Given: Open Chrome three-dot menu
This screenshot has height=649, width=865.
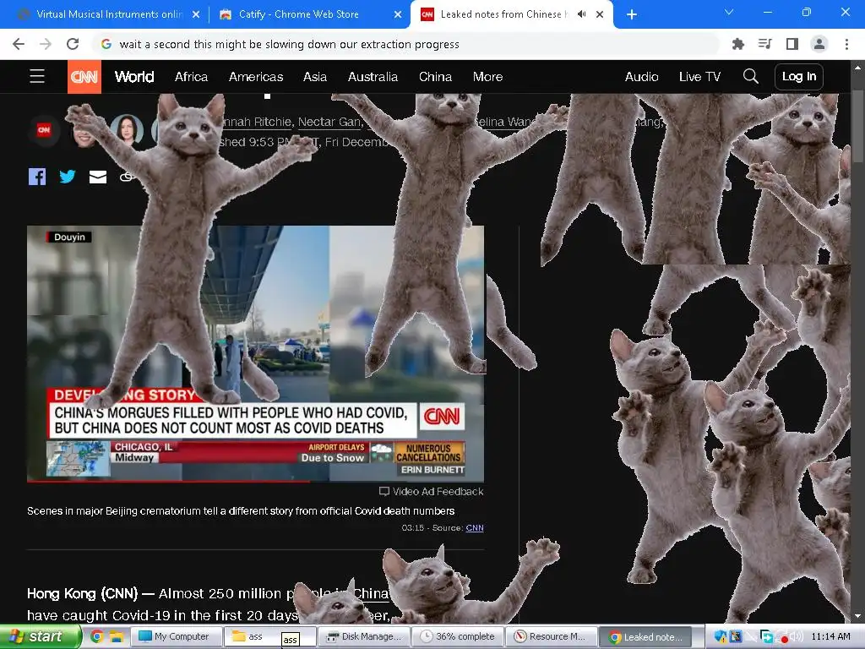Looking at the screenshot, I should [x=846, y=44].
